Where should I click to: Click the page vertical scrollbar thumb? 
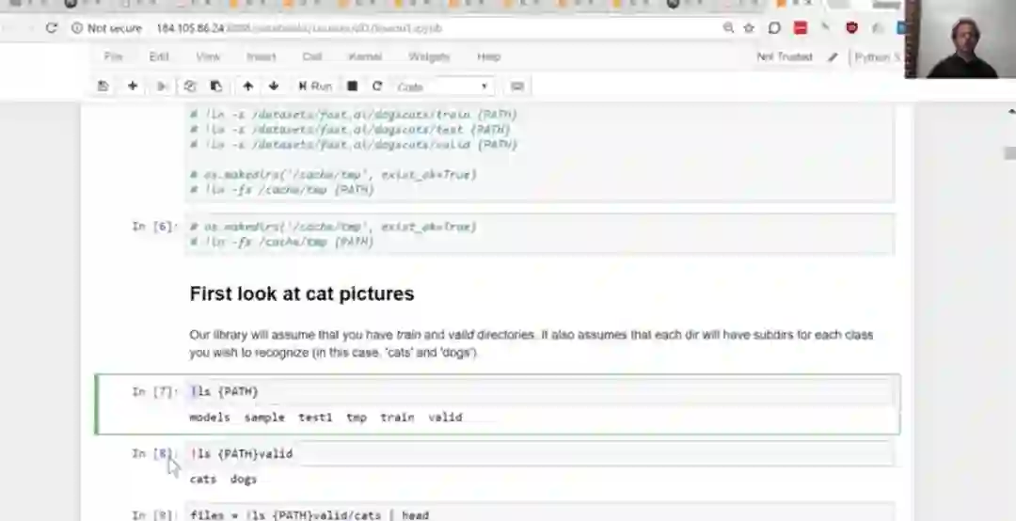[1009, 153]
